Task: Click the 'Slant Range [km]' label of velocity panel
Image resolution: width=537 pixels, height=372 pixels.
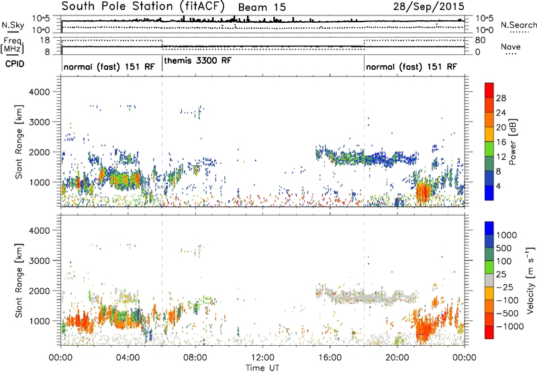Action: 19,281
